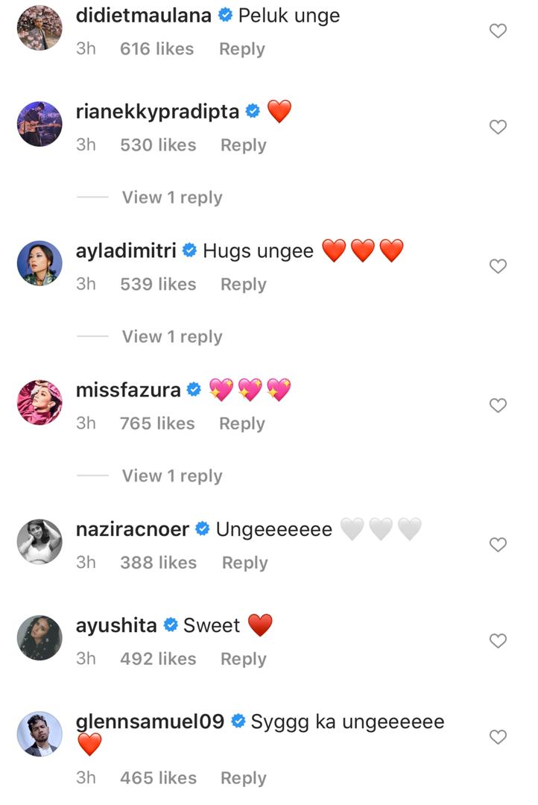Like didietmaulana's comment with the heart
This screenshot has height=805, width=538.
click(x=497, y=31)
